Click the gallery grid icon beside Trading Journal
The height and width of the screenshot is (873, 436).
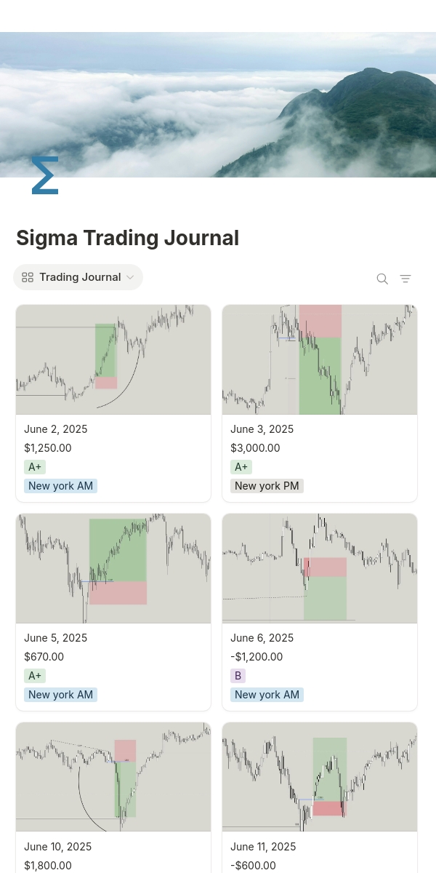coord(28,277)
